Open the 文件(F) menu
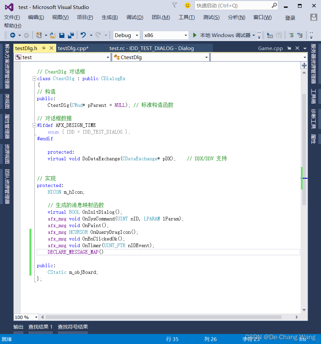Screen dimensions: 321x344 pyautogui.click(x=12, y=17)
